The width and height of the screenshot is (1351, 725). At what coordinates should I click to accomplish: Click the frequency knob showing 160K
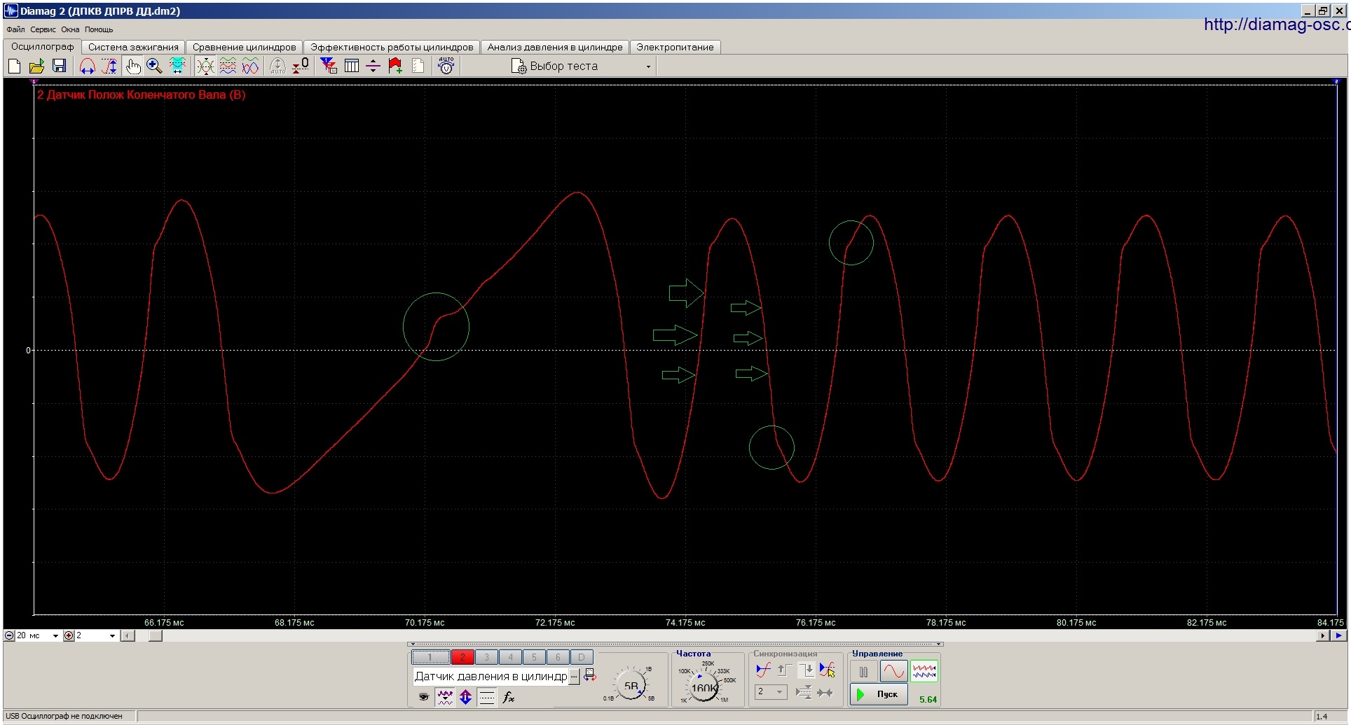[x=704, y=687]
